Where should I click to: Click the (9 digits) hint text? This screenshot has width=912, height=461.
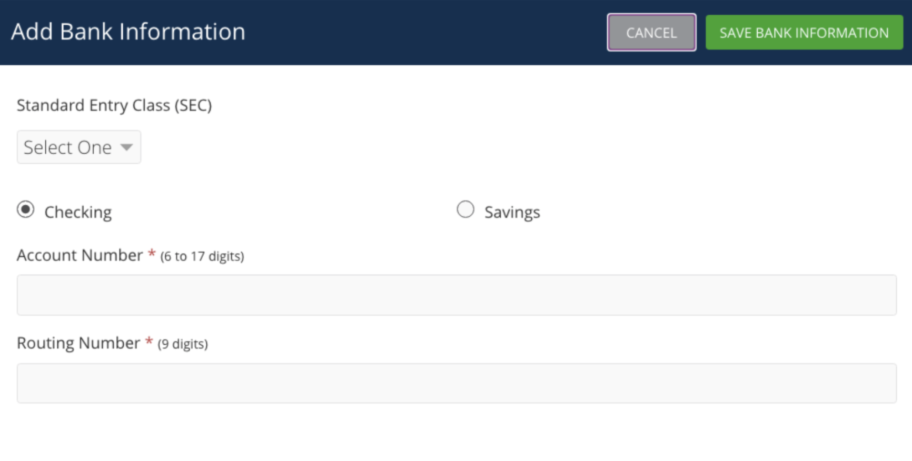click(x=183, y=344)
